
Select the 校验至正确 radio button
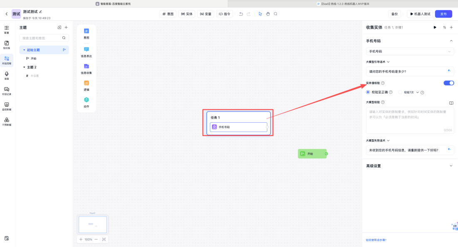point(368,92)
